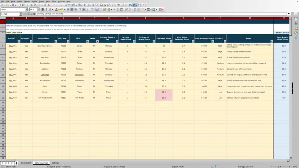The width and height of the screenshot is (299, 168).
Task: Click the Font Color red A swatch
Action: point(56,9)
